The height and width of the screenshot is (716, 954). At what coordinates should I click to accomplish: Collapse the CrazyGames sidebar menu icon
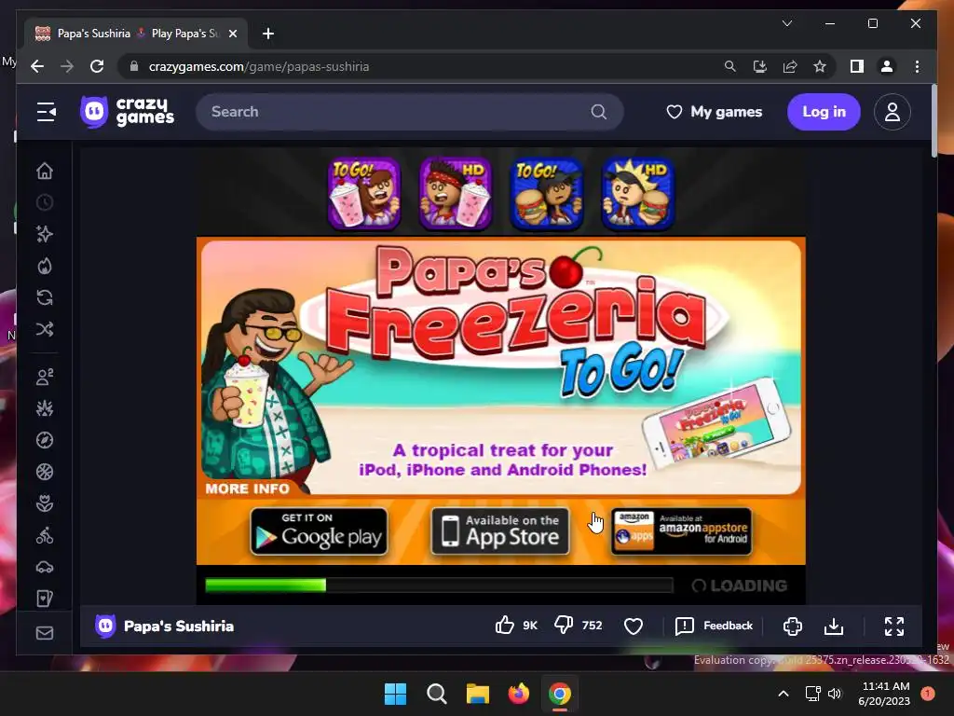point(47,112)
